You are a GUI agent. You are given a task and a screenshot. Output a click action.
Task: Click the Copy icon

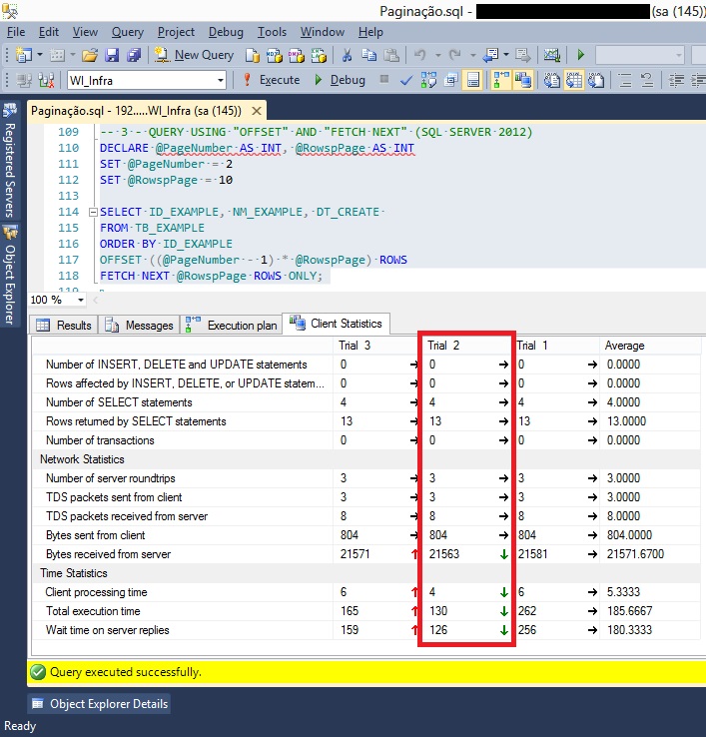[x=369, y=55]
